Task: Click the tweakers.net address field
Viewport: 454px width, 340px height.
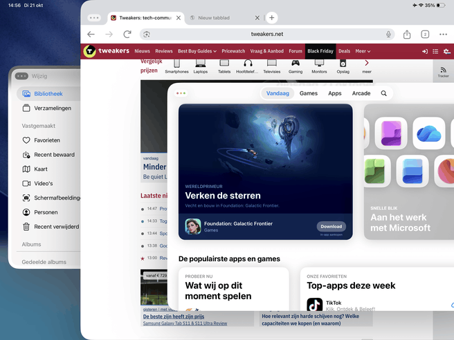Action: tap(267, 34)
